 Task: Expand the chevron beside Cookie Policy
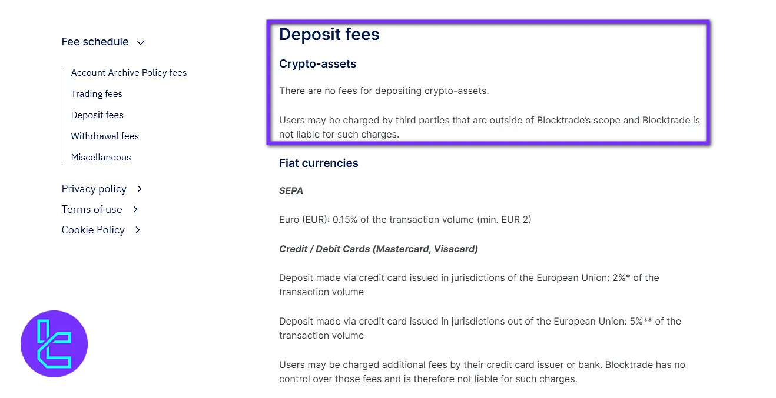click(x=138, y=230)
